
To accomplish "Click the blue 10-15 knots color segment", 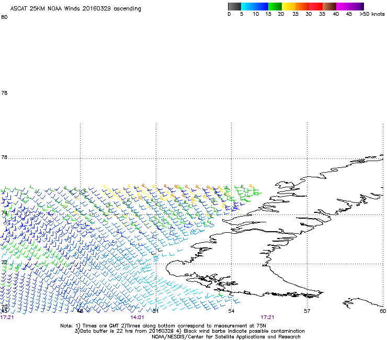I will 261,6.
